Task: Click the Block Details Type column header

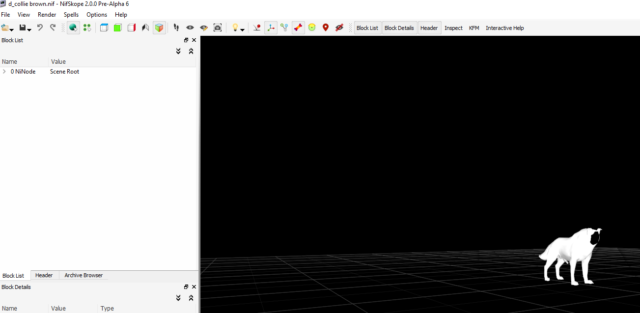Action: tap(147, 309)
